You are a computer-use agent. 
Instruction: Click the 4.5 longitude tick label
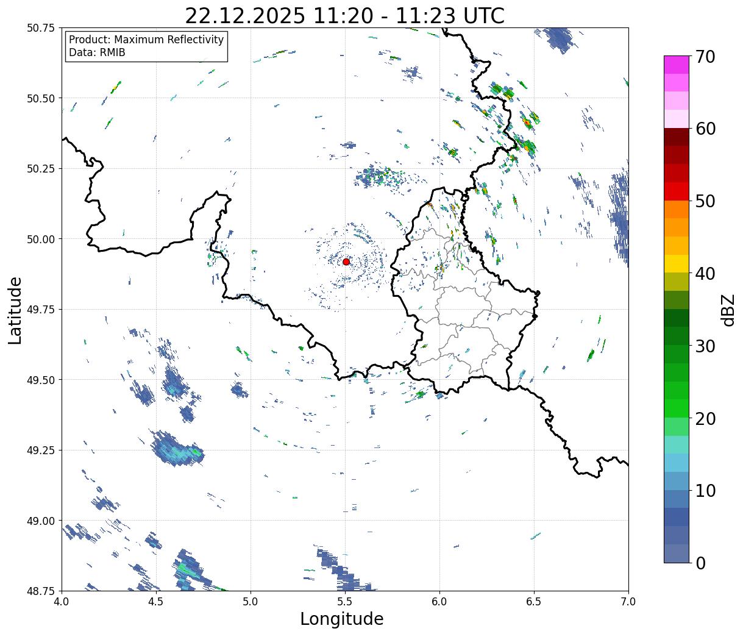pos(156,602)
